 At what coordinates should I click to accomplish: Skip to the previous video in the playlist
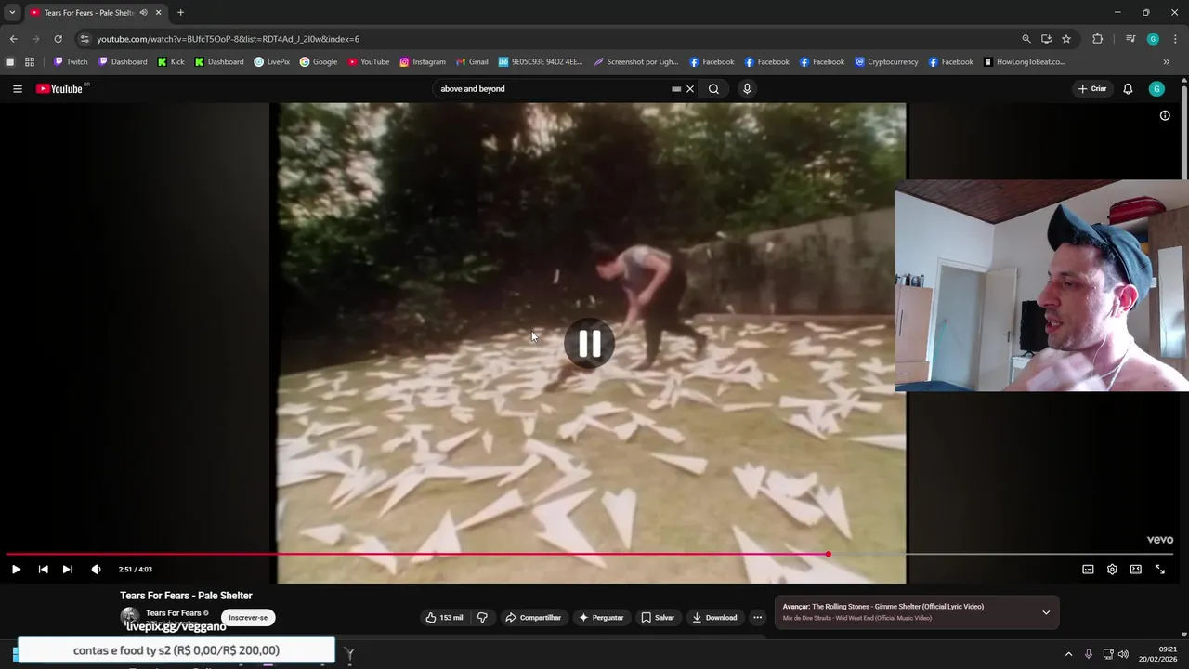coord(43,570)
